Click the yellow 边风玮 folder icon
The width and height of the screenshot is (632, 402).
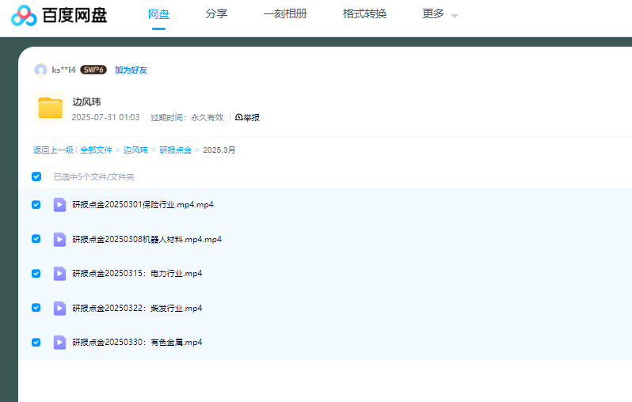pyautogui.click(x=51, y=108)
